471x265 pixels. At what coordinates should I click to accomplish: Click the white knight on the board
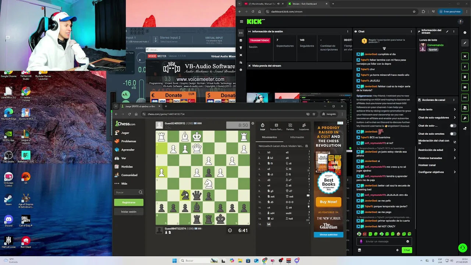coord(209,183)
